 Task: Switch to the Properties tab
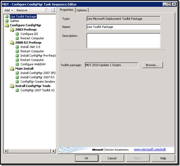coord(67,10)
